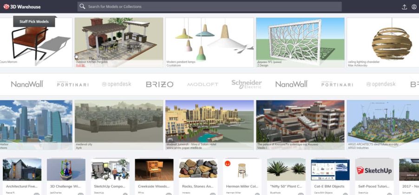Image resolution: width=419 pixels, height=195 pixels.
Task: Open the Brizo brand logo
Action: pyautogui.click(x=159, y=84)
